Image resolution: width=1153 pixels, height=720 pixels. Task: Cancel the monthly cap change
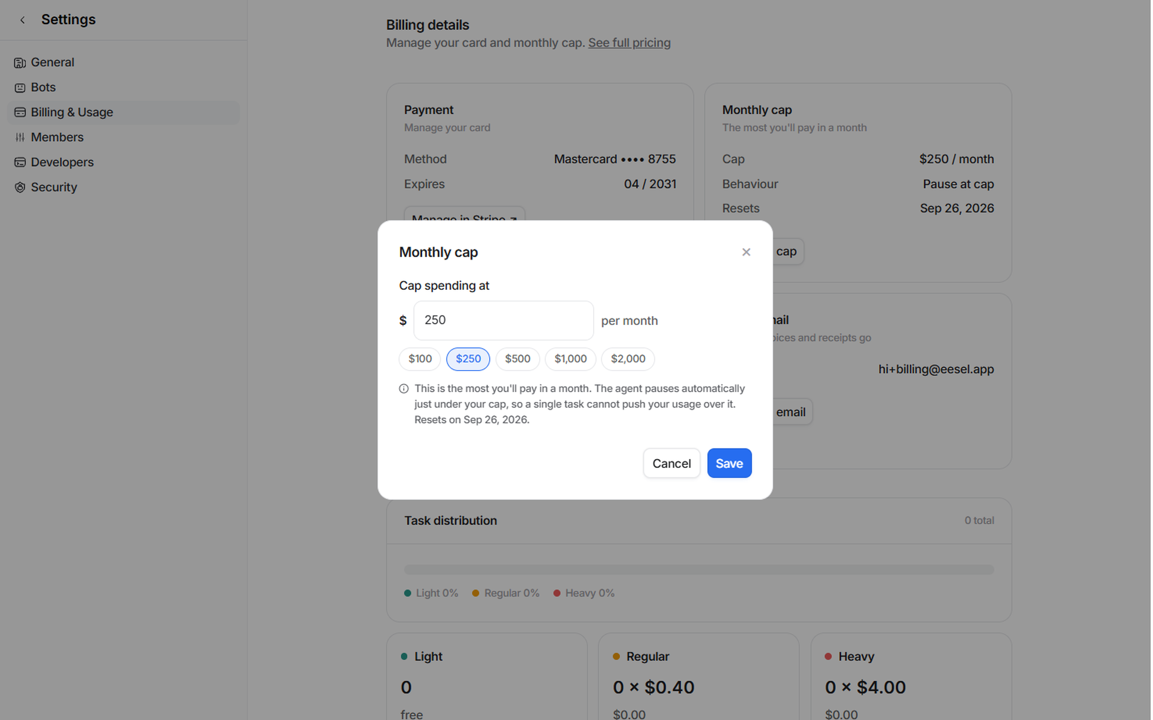671,463
